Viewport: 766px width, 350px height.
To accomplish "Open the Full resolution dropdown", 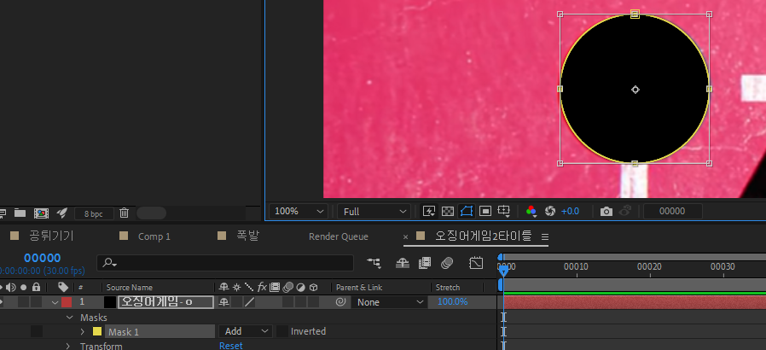I will [374, 211].
